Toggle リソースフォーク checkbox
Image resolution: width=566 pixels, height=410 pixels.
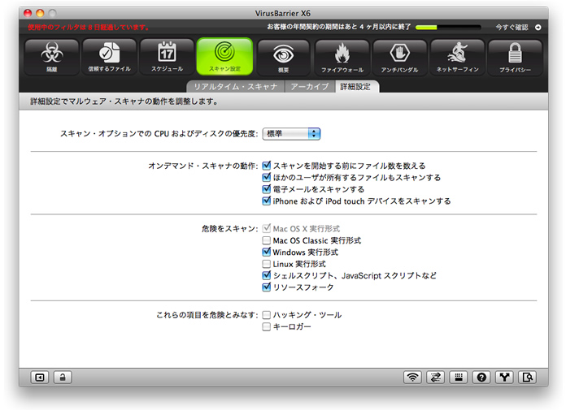(267, 287)
